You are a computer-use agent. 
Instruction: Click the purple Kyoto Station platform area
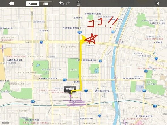(x=76, y=103)
